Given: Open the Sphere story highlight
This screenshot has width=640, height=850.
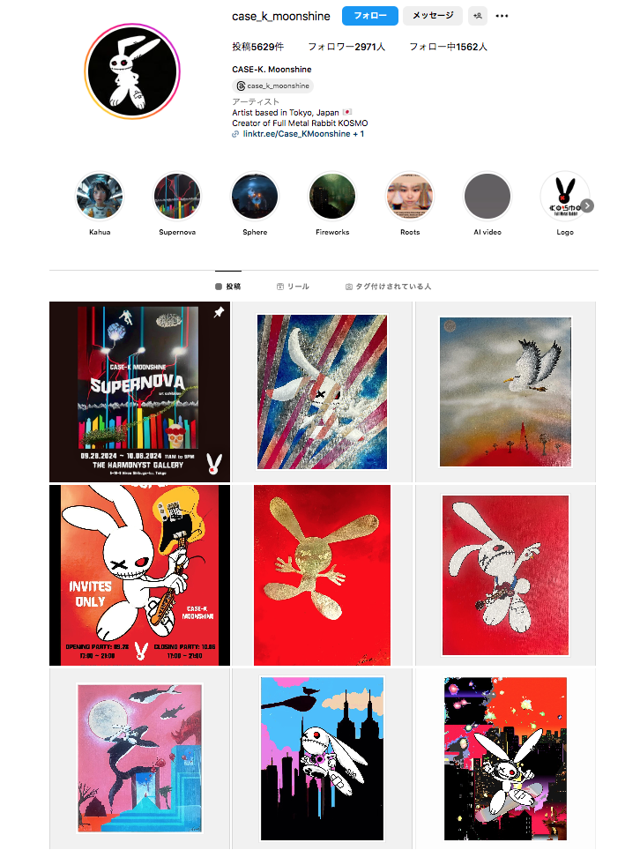Looking at the screenshot, I should tap(255, 197).
